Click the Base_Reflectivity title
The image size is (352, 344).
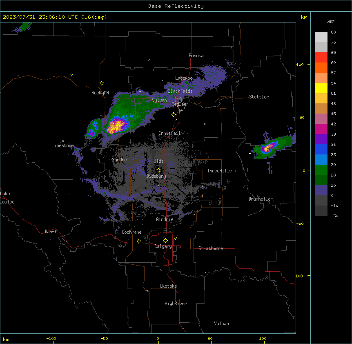176,6
